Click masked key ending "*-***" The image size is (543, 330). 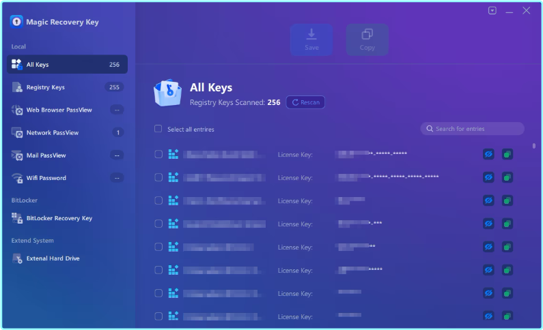coord(360,223)
